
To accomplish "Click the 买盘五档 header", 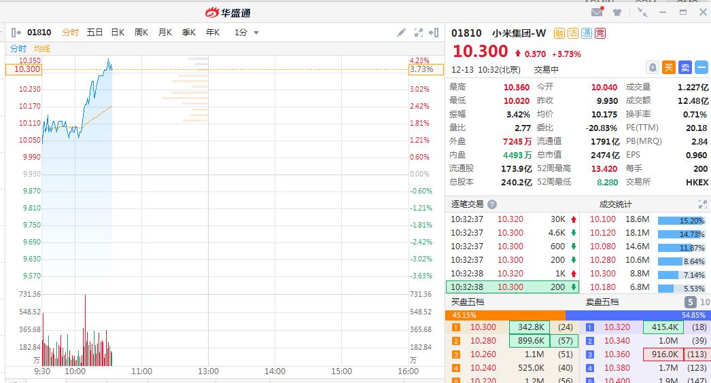I will 468,302.
